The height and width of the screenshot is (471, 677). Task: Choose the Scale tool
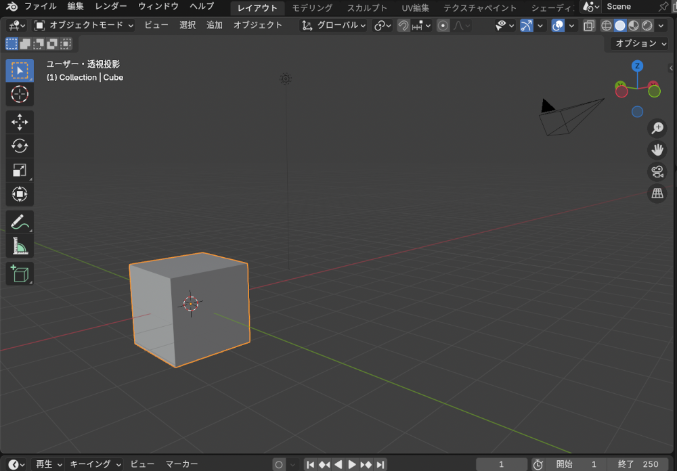[20, 171]
